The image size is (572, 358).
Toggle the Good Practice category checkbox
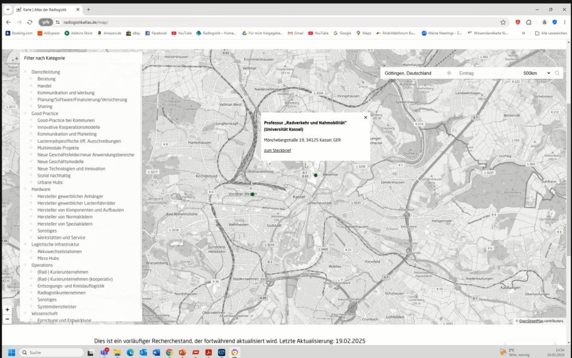(x=25, y=113)
